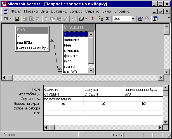Click Условие отбора cell under Фамилия
The image size is (172, 139).
pos(63,108)
